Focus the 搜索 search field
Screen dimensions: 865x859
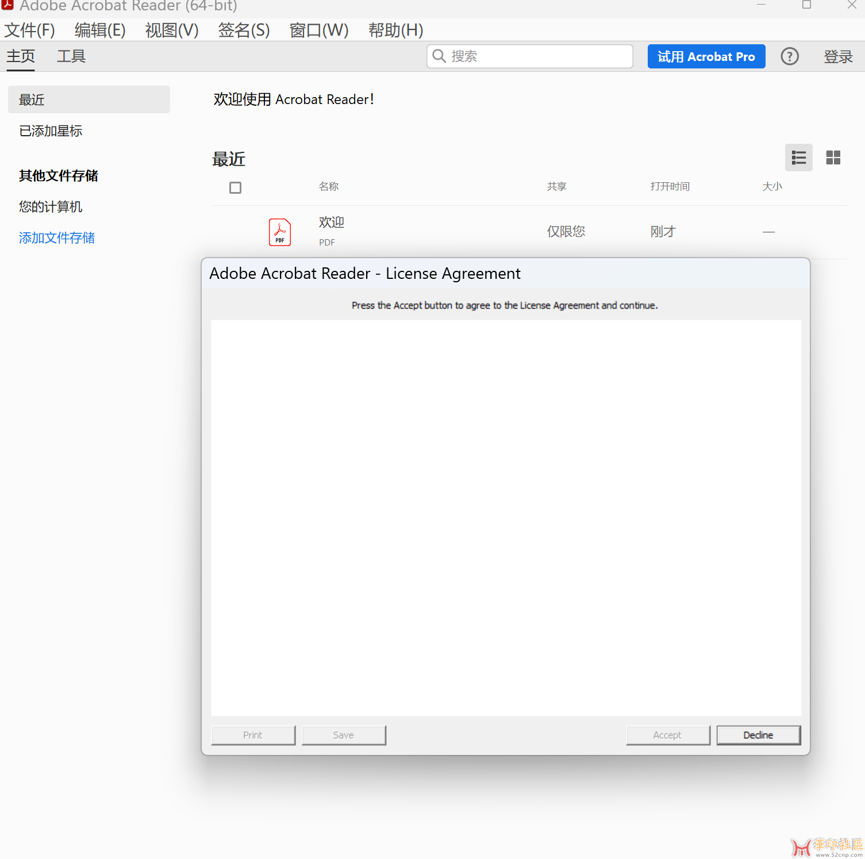(x=530, y=56)
